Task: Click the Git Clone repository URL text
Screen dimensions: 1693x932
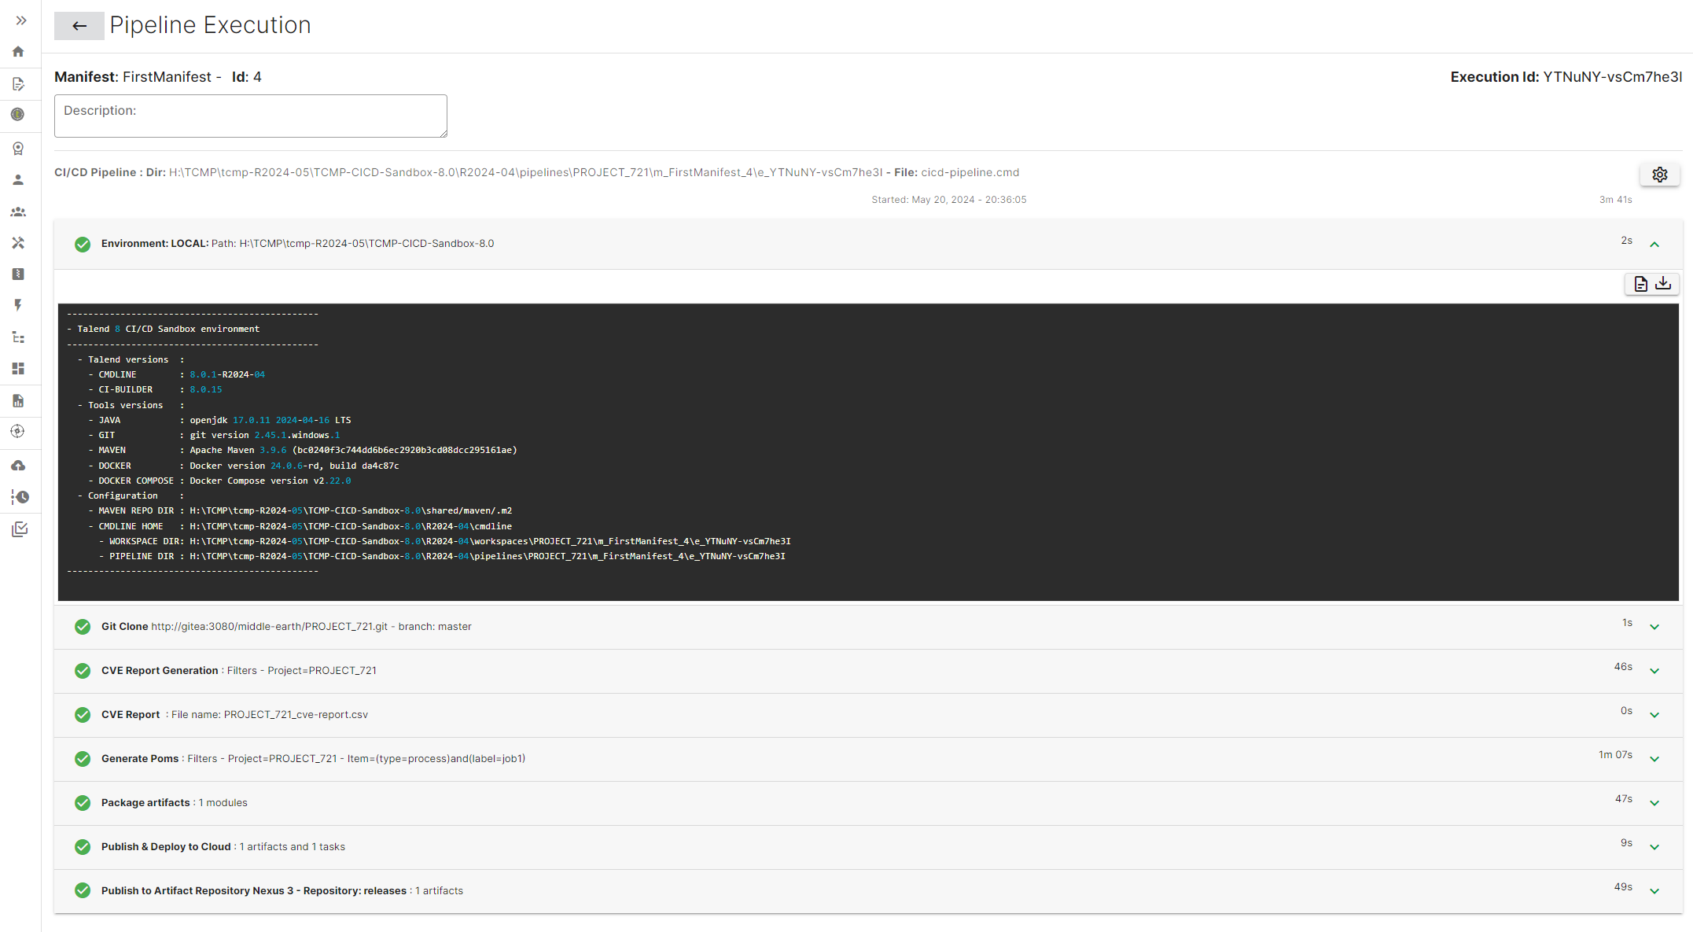Action: tap(269, 627)
